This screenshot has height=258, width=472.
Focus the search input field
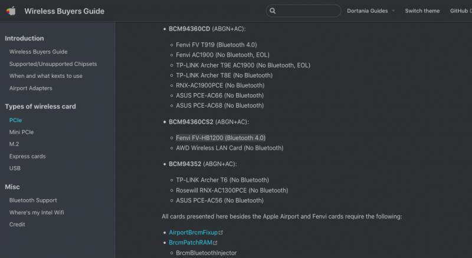coord(307,11)
